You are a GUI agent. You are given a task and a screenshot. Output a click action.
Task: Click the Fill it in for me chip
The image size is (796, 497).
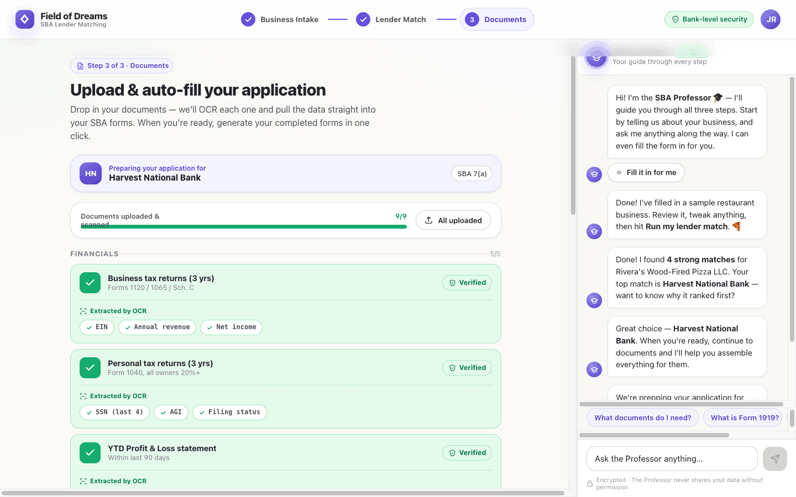click(x=646, y=173)
